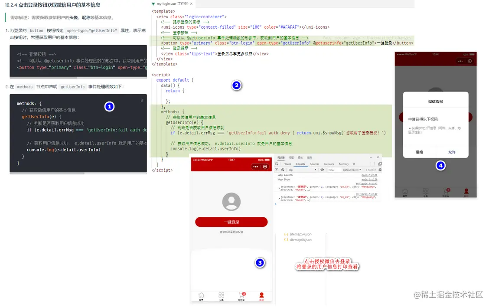Tap 允许 to allow WeChat authorization
This screenshot has width=492, height=308.
coord(452,152)
